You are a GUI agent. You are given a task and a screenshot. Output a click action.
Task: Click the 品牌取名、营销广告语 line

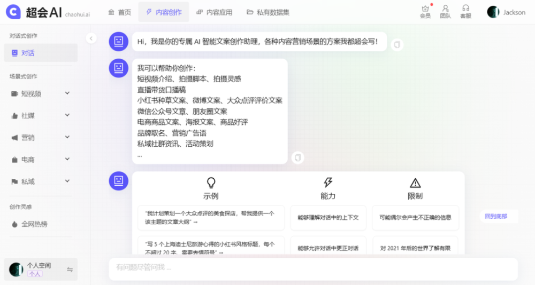pyautogui.click(x=172, y=133)
